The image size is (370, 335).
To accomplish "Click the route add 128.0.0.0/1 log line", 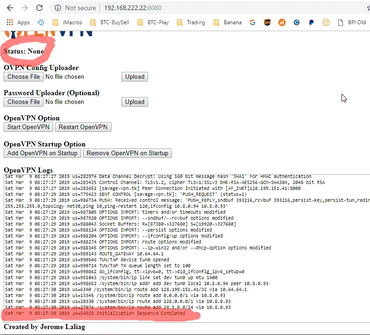I will click(x=118, y=301).
